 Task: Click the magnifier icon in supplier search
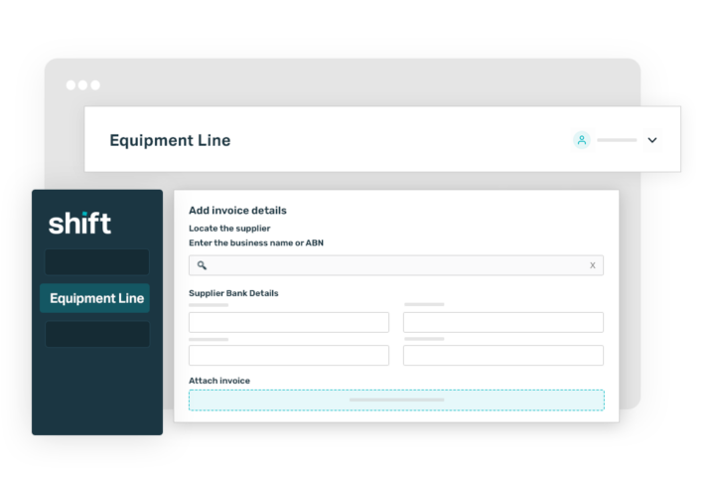click(x=202, y=265)
